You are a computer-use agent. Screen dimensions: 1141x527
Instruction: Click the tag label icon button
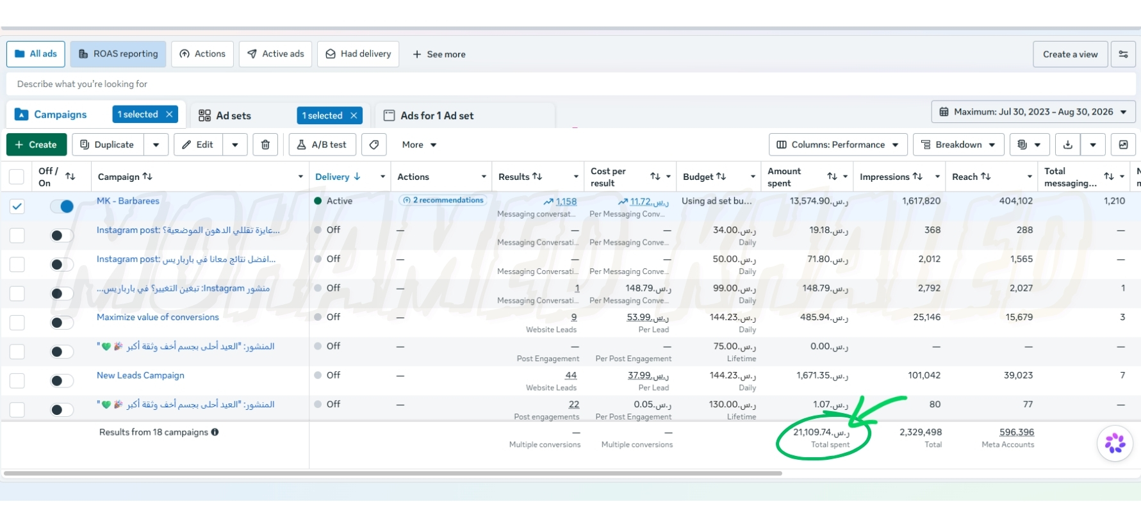click(374, 145)
